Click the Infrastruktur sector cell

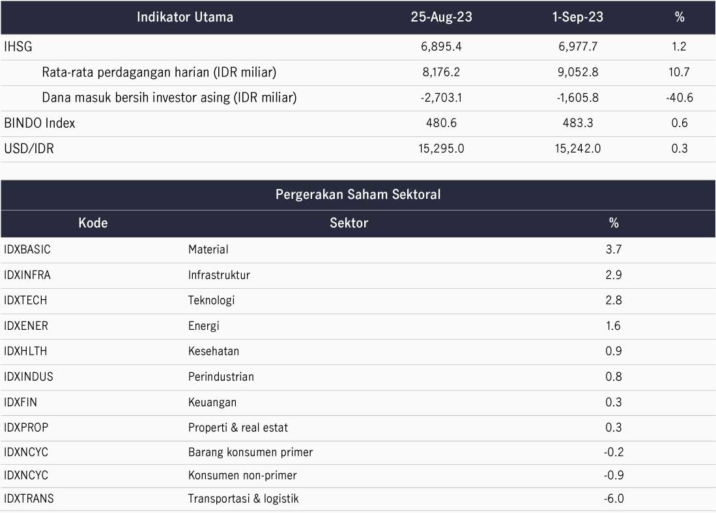coord(219,275)
